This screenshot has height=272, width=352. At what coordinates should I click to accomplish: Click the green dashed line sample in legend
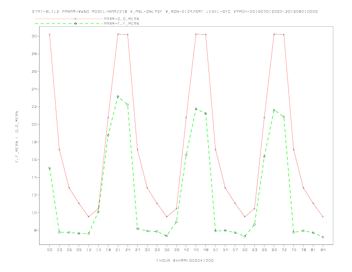click(69, 24)
